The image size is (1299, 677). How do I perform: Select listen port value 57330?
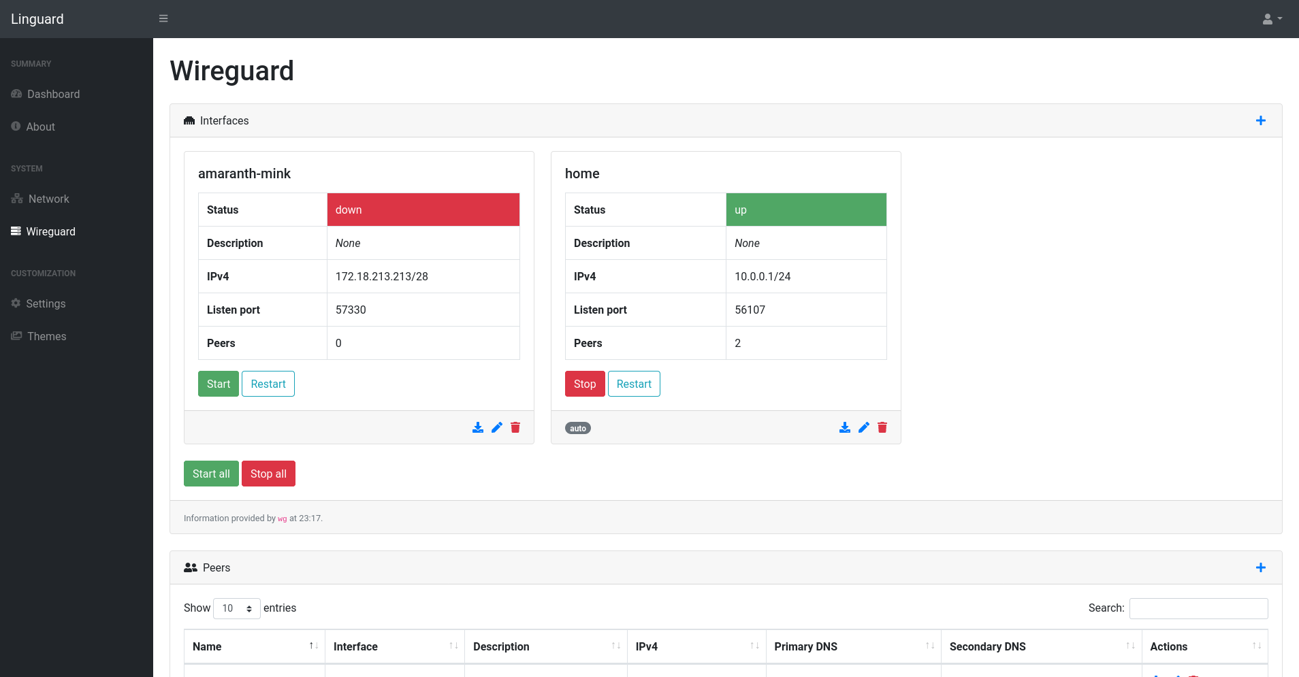click(351, 310)
